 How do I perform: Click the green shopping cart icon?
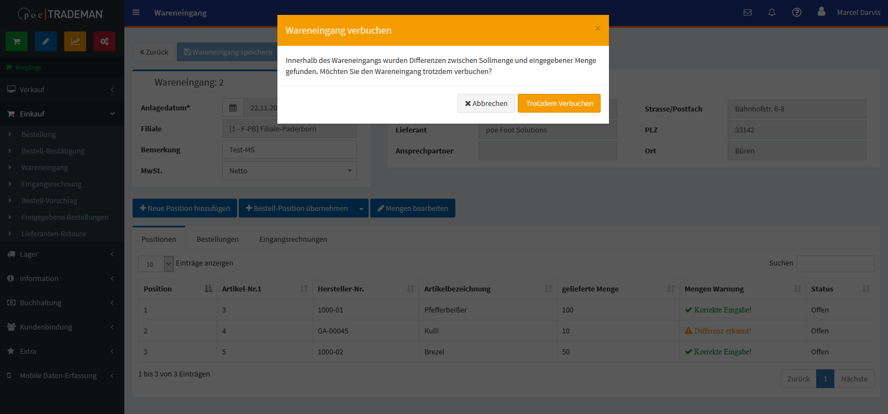pos(17,41)
